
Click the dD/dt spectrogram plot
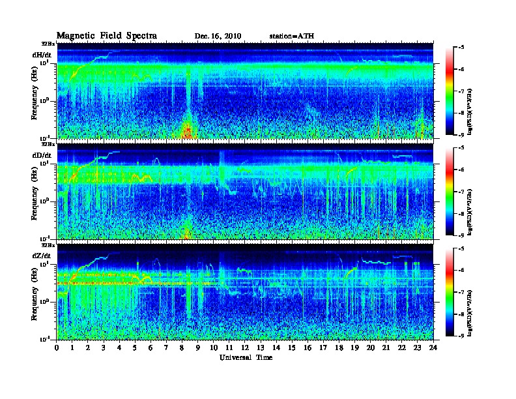245,191
